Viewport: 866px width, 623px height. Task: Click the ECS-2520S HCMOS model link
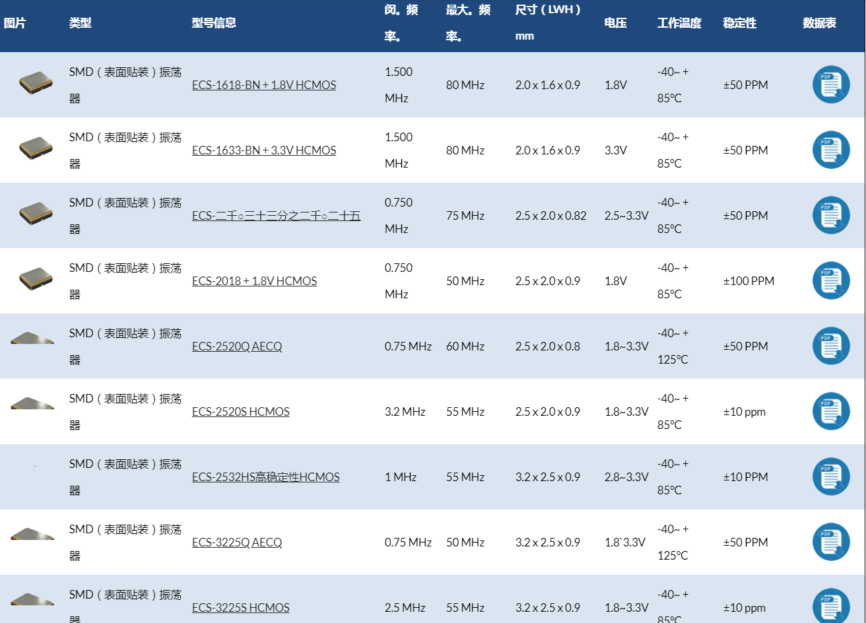pyautogui.click(x=240, y=412)
